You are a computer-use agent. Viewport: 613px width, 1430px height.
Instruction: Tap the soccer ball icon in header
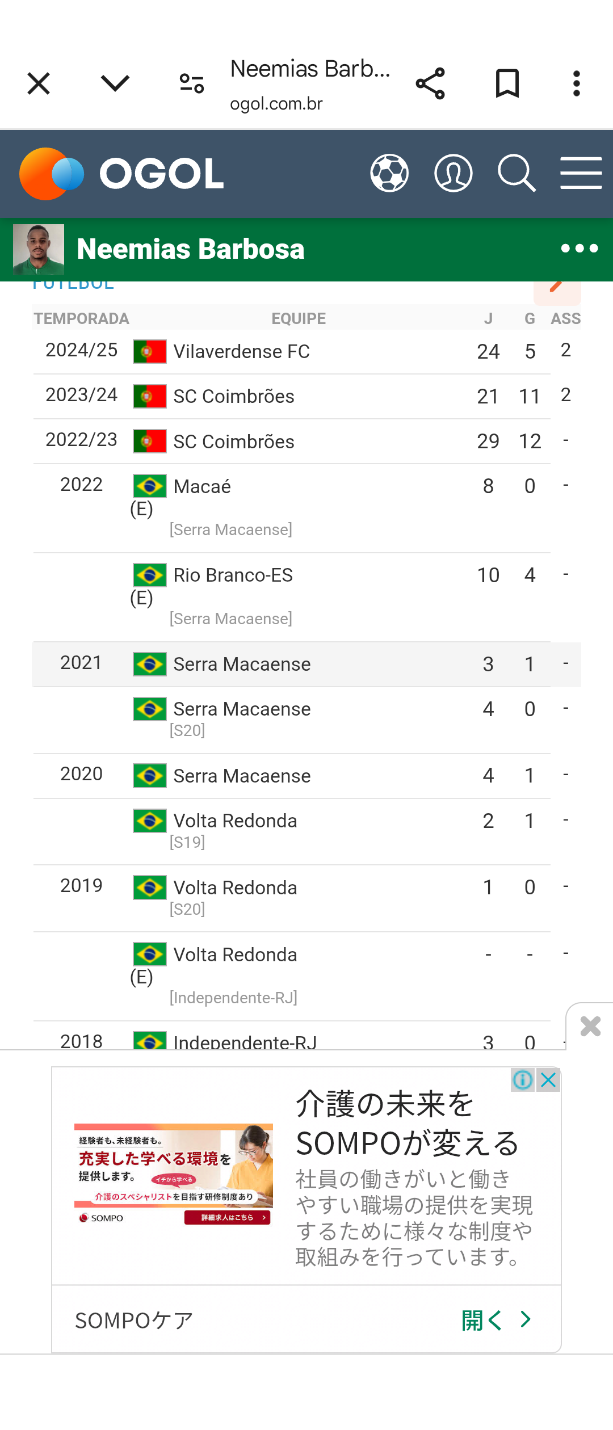pos(389,173)
